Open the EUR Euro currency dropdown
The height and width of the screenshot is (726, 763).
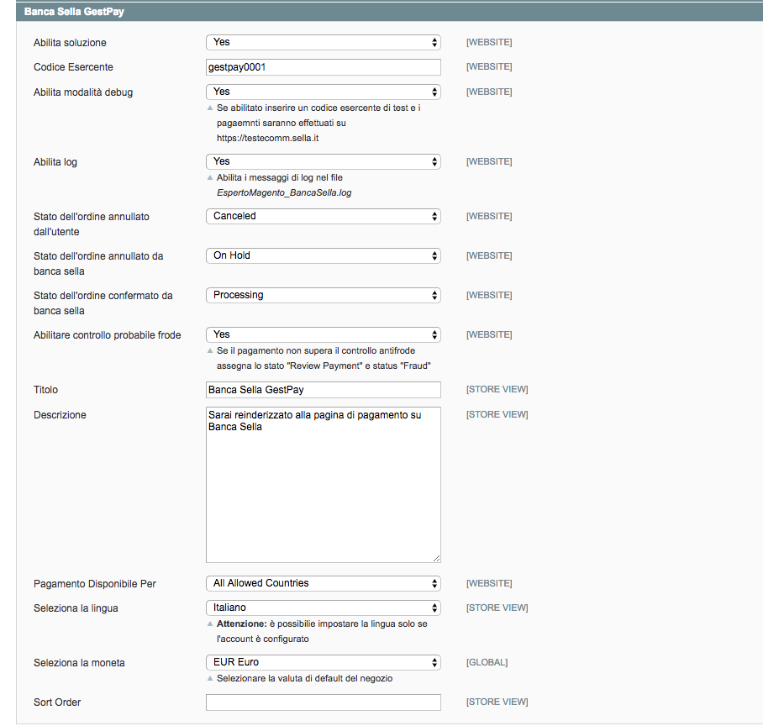click(324, 662)
